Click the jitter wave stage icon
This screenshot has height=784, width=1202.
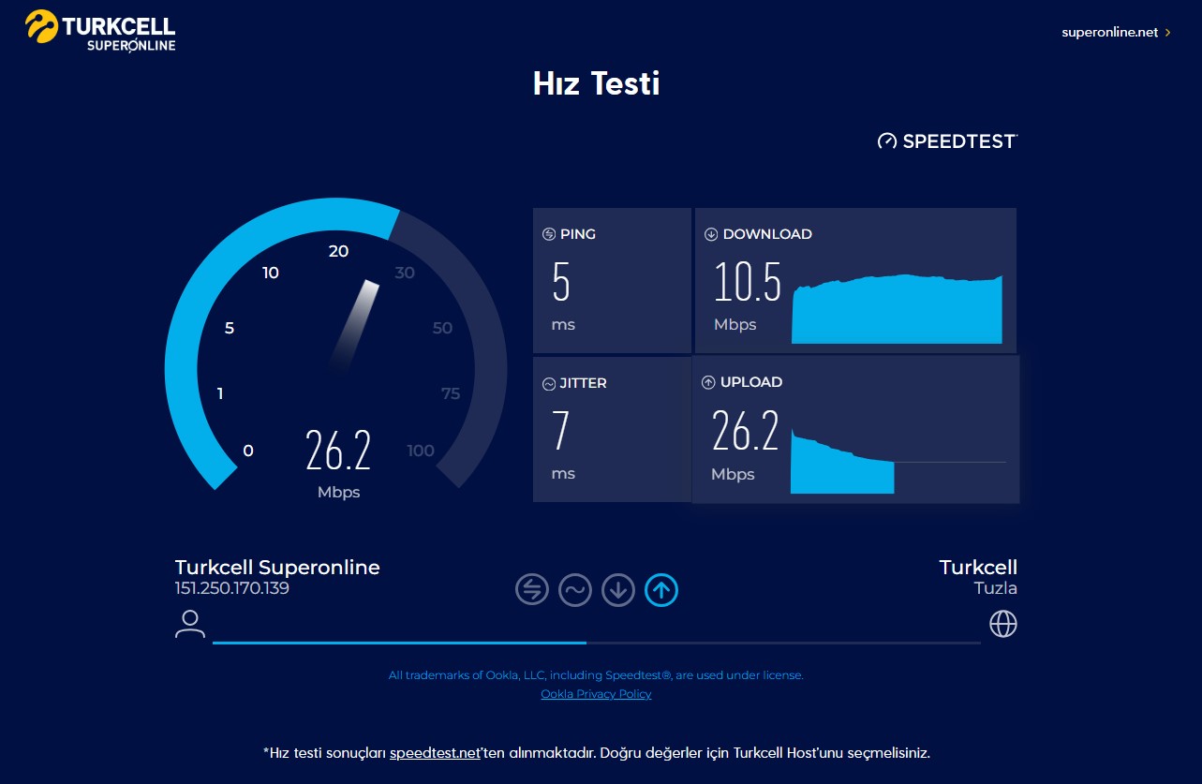tap(574, 589)
